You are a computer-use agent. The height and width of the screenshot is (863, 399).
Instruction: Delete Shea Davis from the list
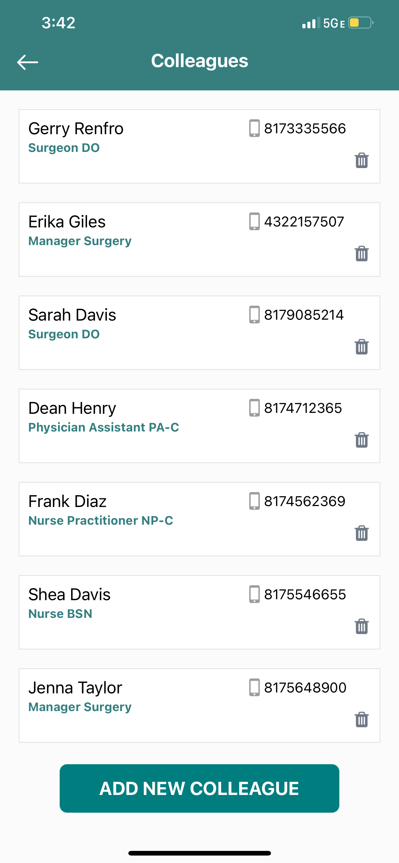coord(361,626)
